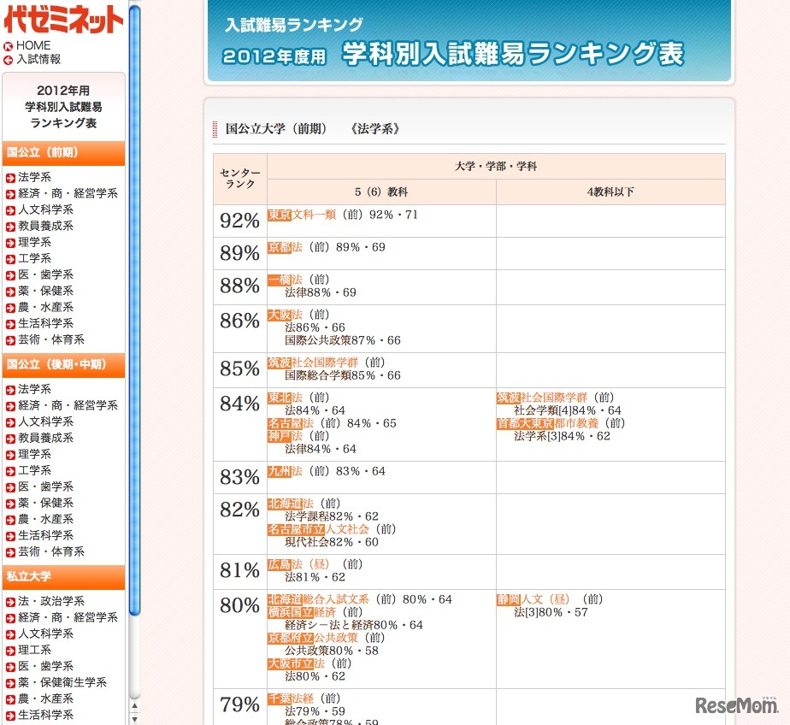Open 農・水産系 link under 国公立（後期・中期）

tap(46, 520)
